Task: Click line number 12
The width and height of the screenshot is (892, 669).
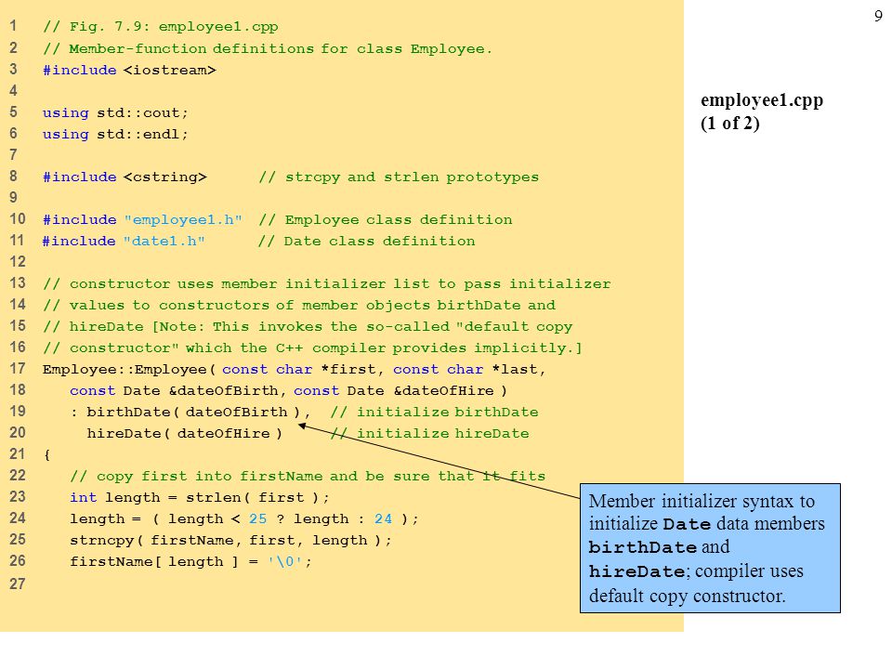Action: point(17,262)
